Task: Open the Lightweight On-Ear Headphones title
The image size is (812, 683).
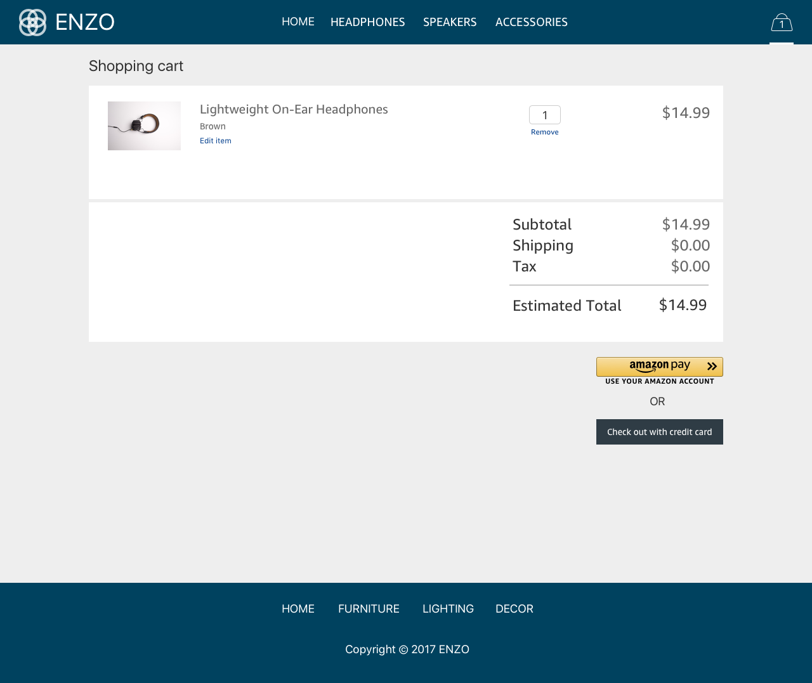Action: [294, 109]
